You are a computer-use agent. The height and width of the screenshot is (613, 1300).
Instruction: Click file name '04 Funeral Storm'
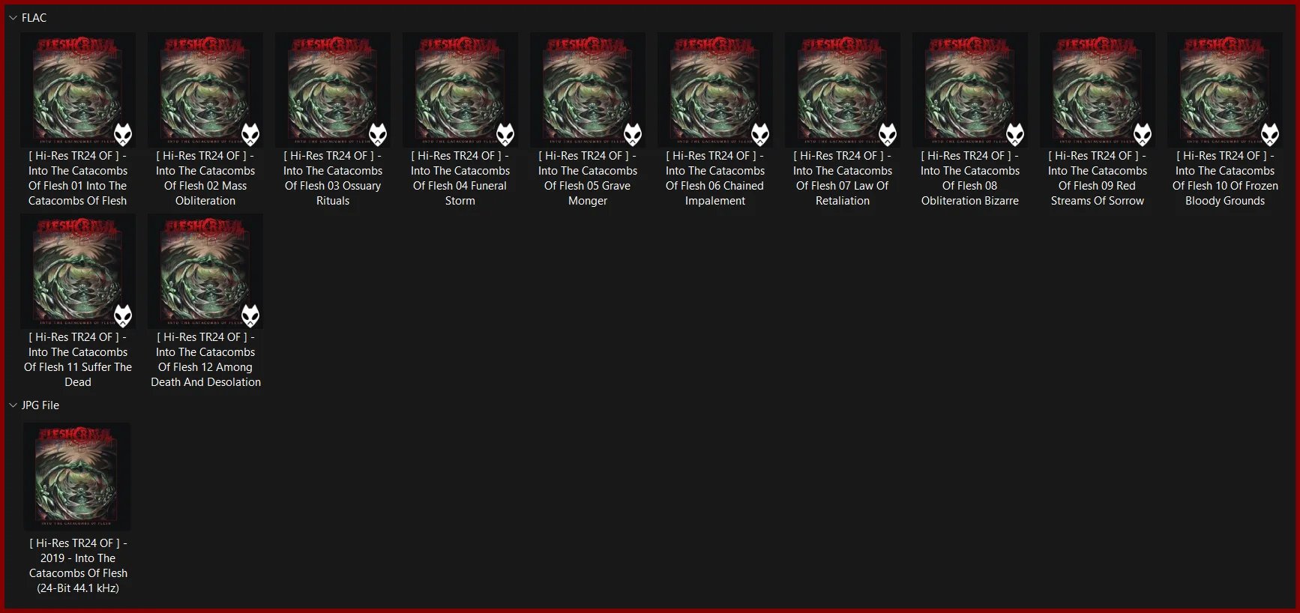point(460,178)
